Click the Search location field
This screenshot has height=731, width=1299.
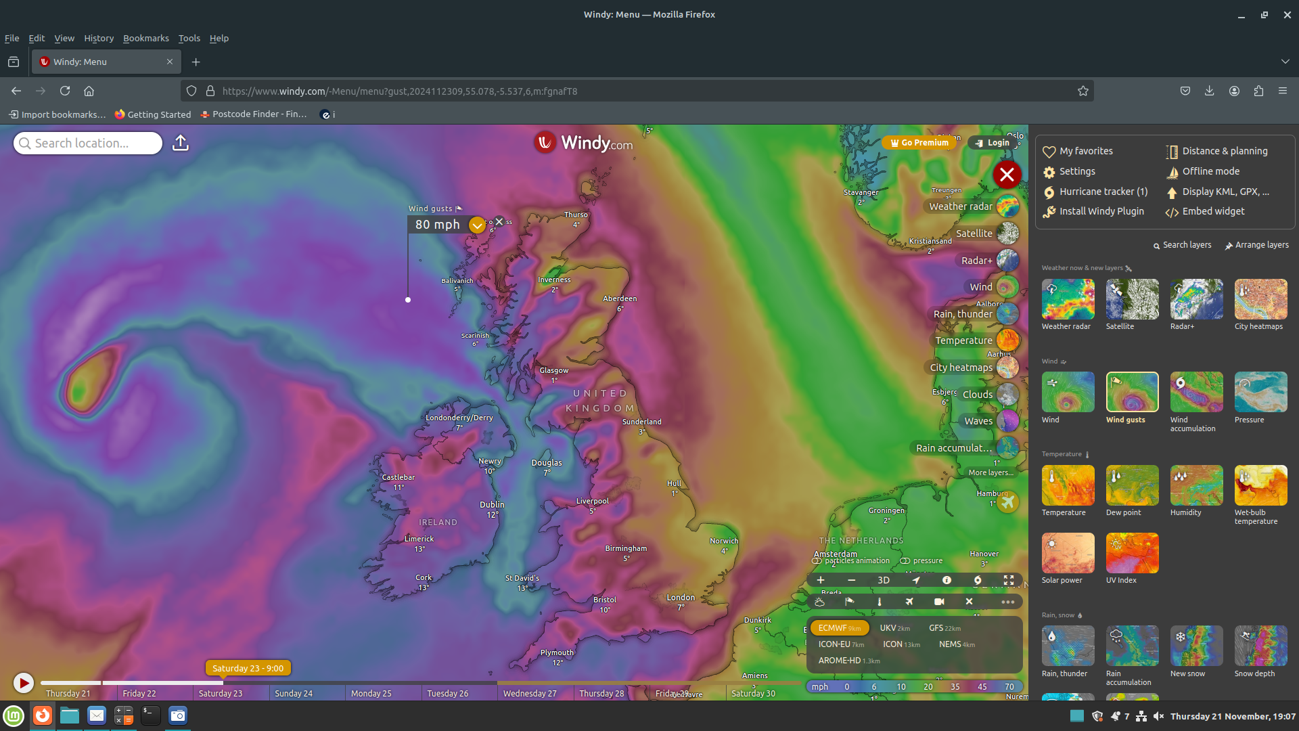coord(88,143)
